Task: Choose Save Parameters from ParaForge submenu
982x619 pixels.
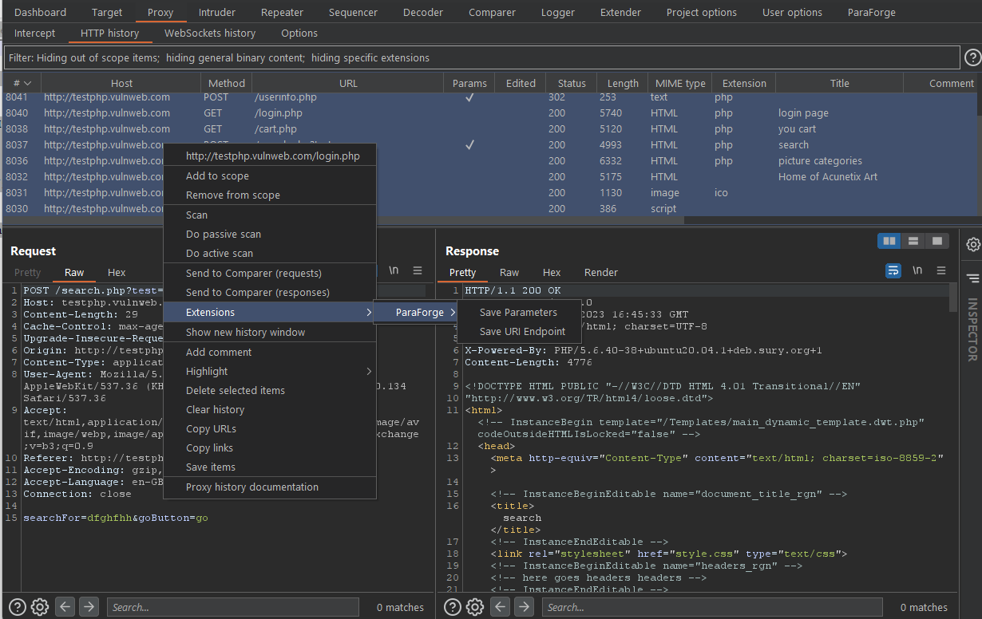Action: click(518, 312)
